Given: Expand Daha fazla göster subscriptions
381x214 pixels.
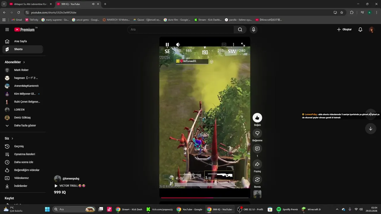Looking at the screenshot, I should coord(23,125).
